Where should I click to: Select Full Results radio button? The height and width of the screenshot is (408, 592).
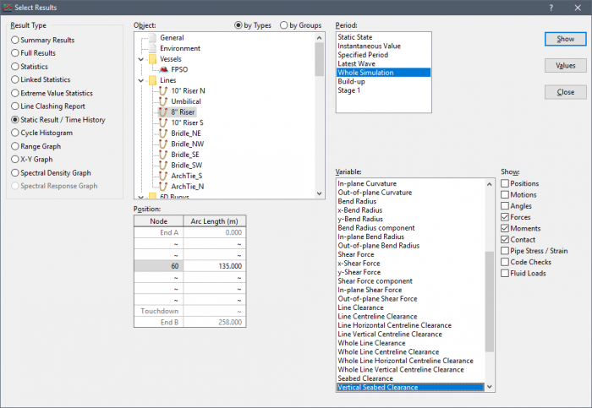(34, 53)
